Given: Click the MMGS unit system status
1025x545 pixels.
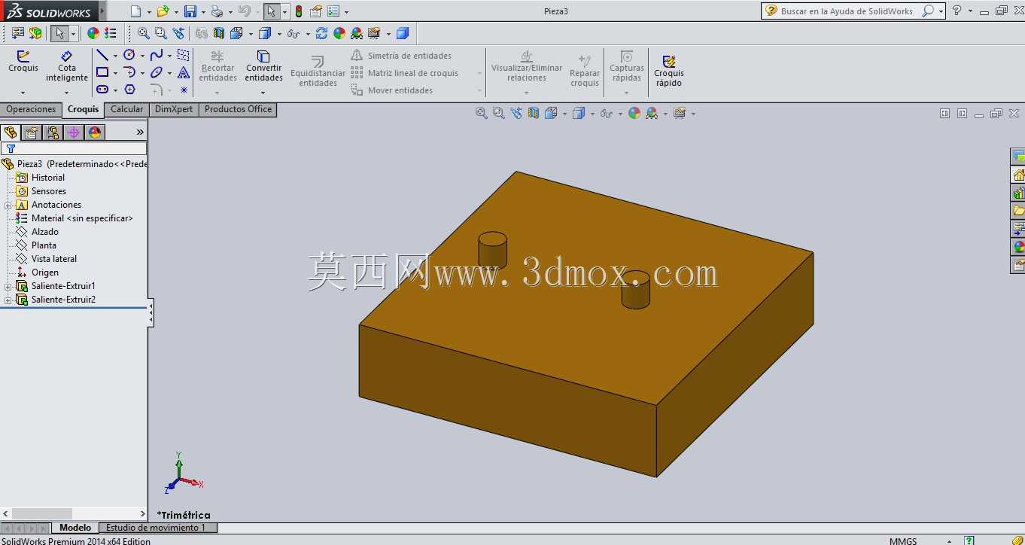Looking at the screenshot, I should [x=903, y=541].
